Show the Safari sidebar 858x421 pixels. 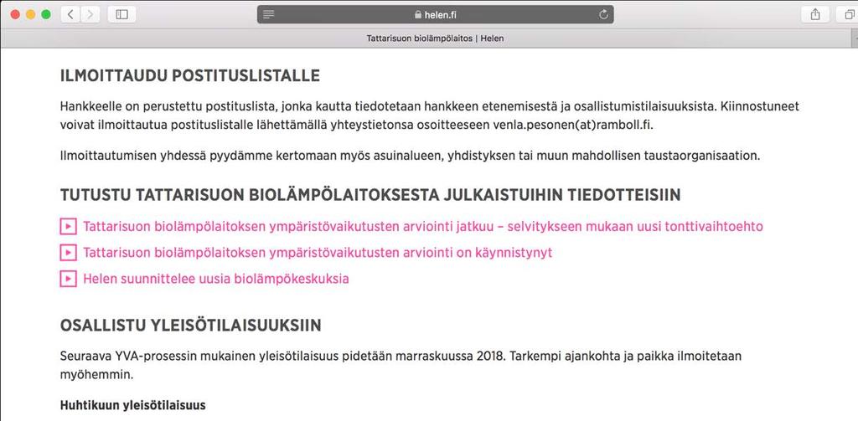point(121,15)
